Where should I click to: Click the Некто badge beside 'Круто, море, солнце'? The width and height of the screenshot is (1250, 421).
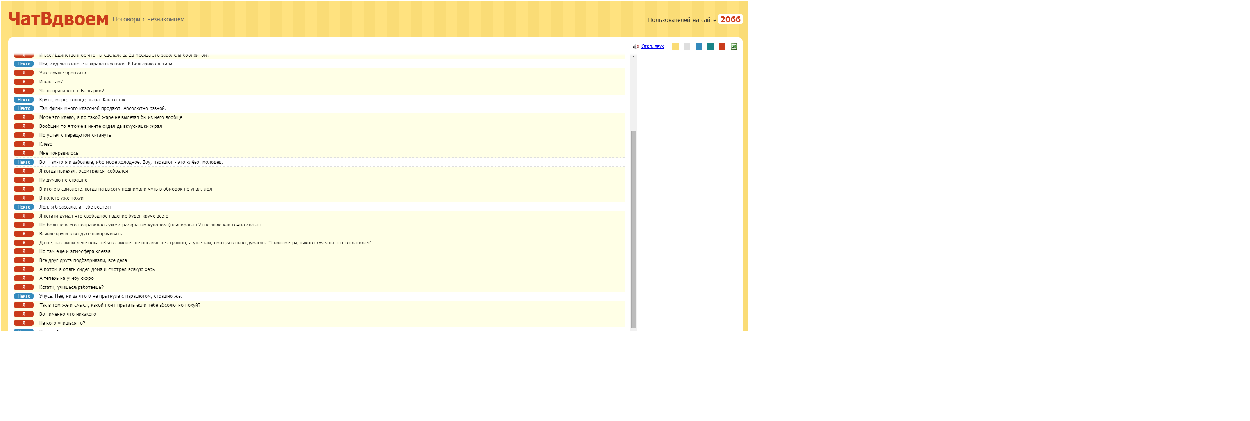click(x=24, y=100)
